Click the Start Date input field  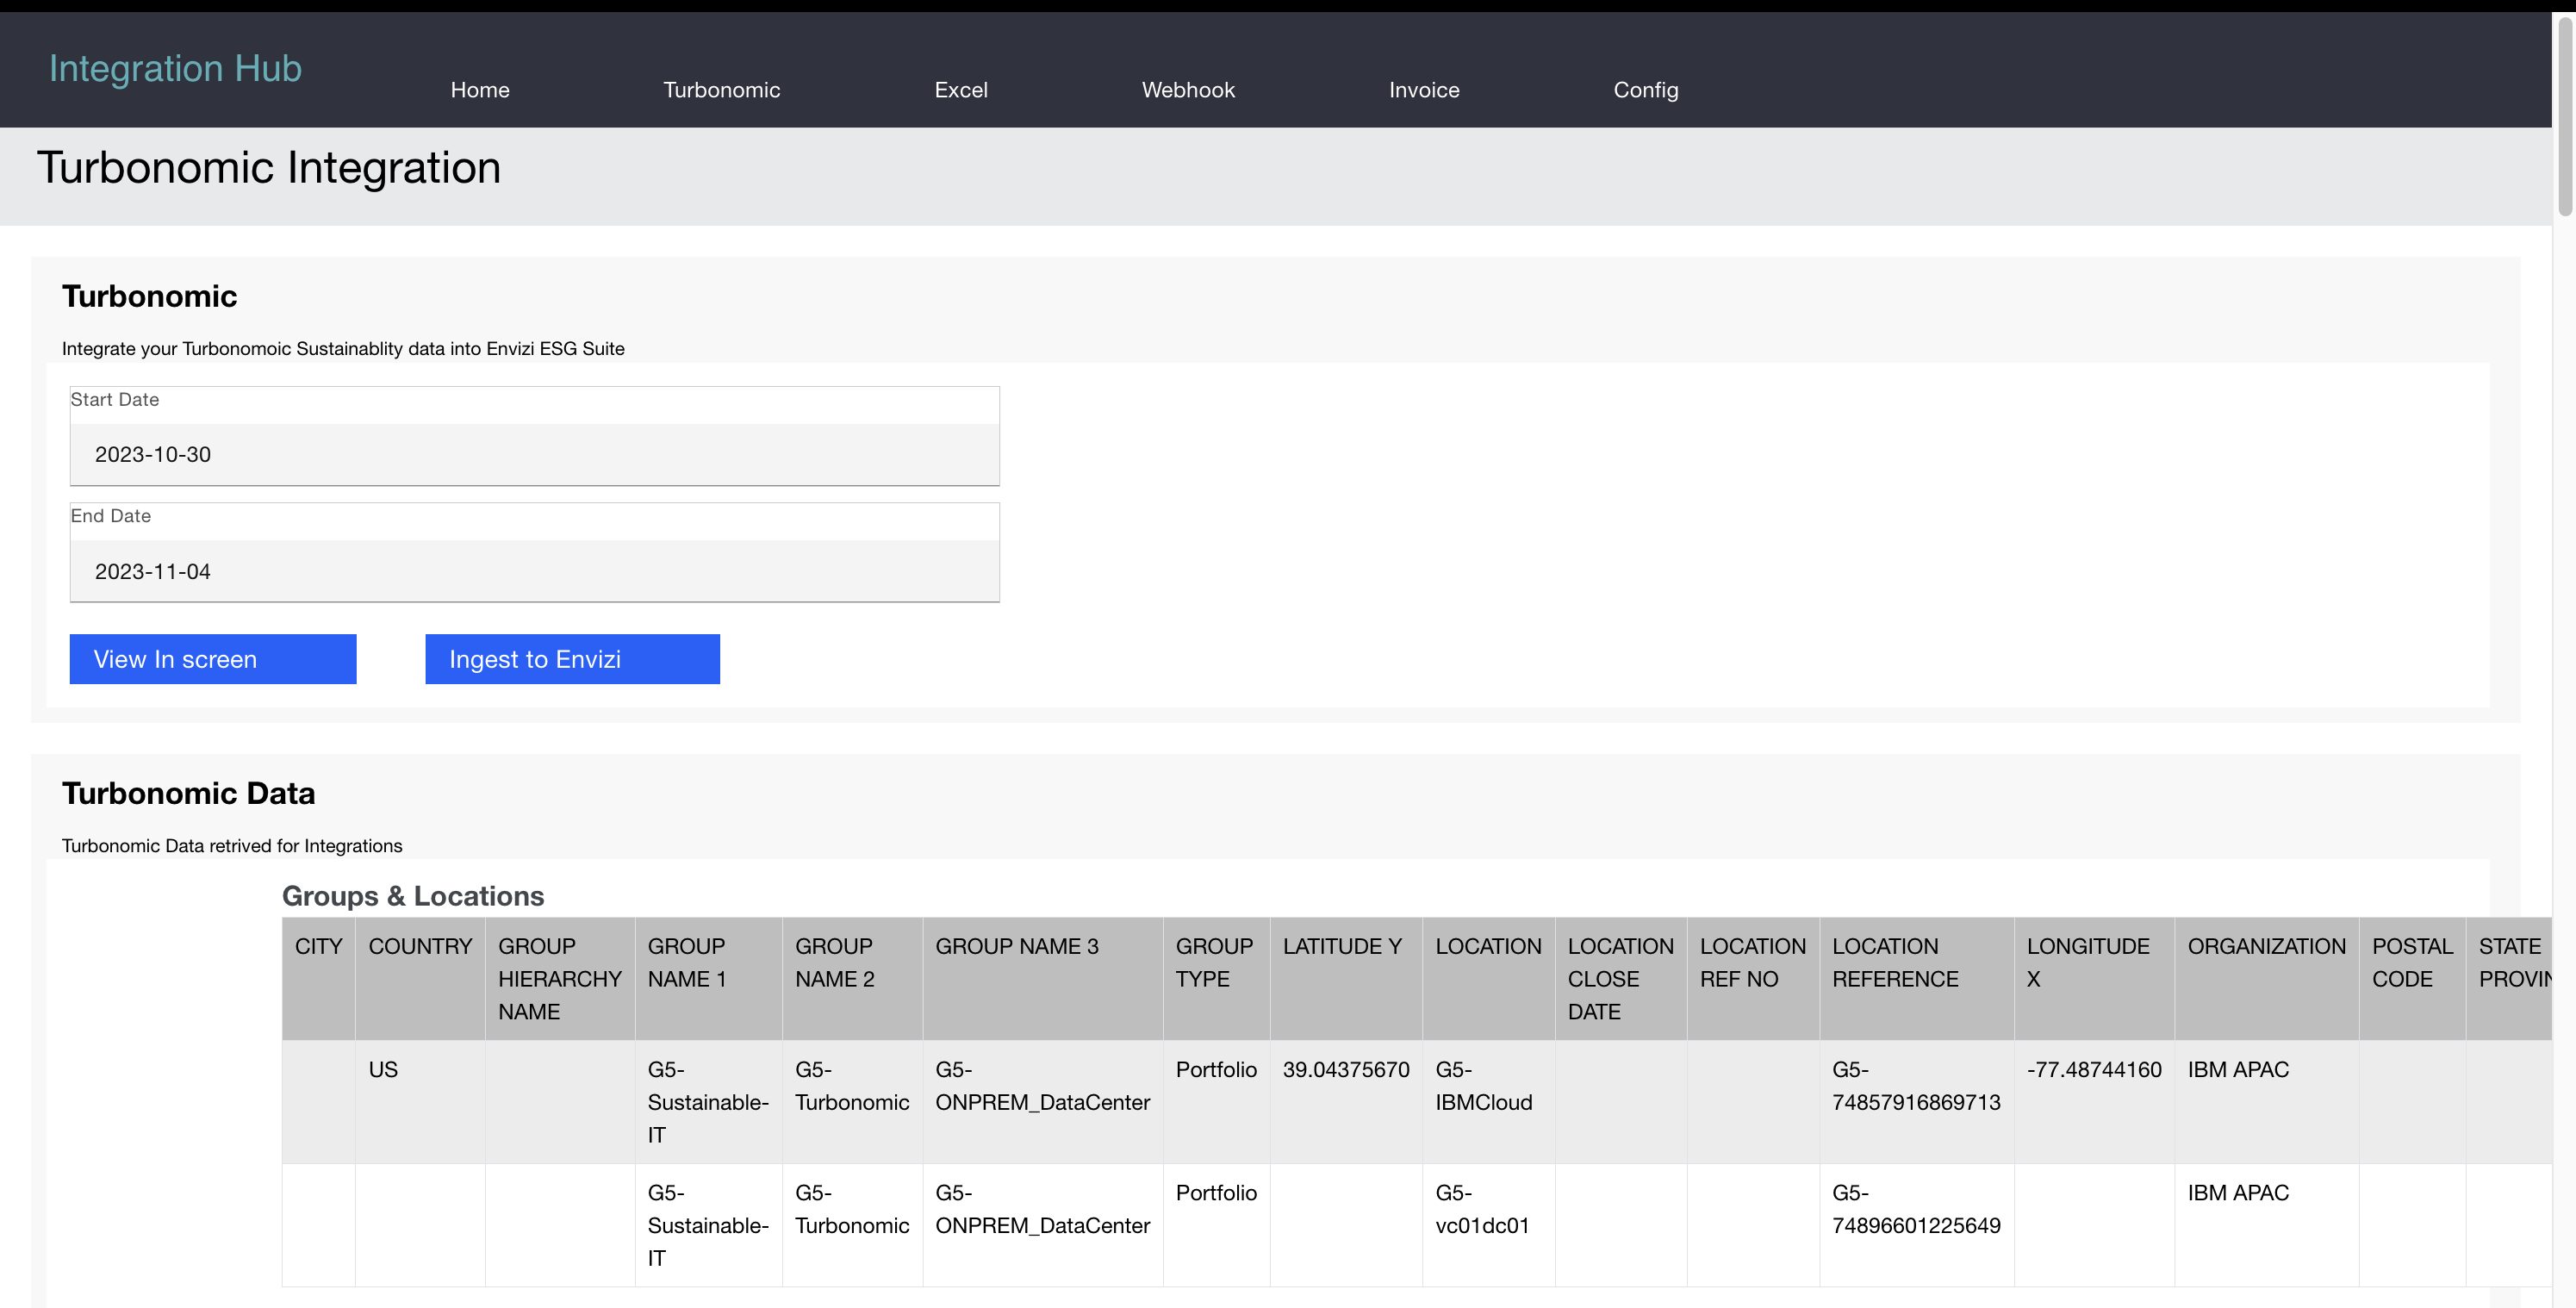(534, 454)
